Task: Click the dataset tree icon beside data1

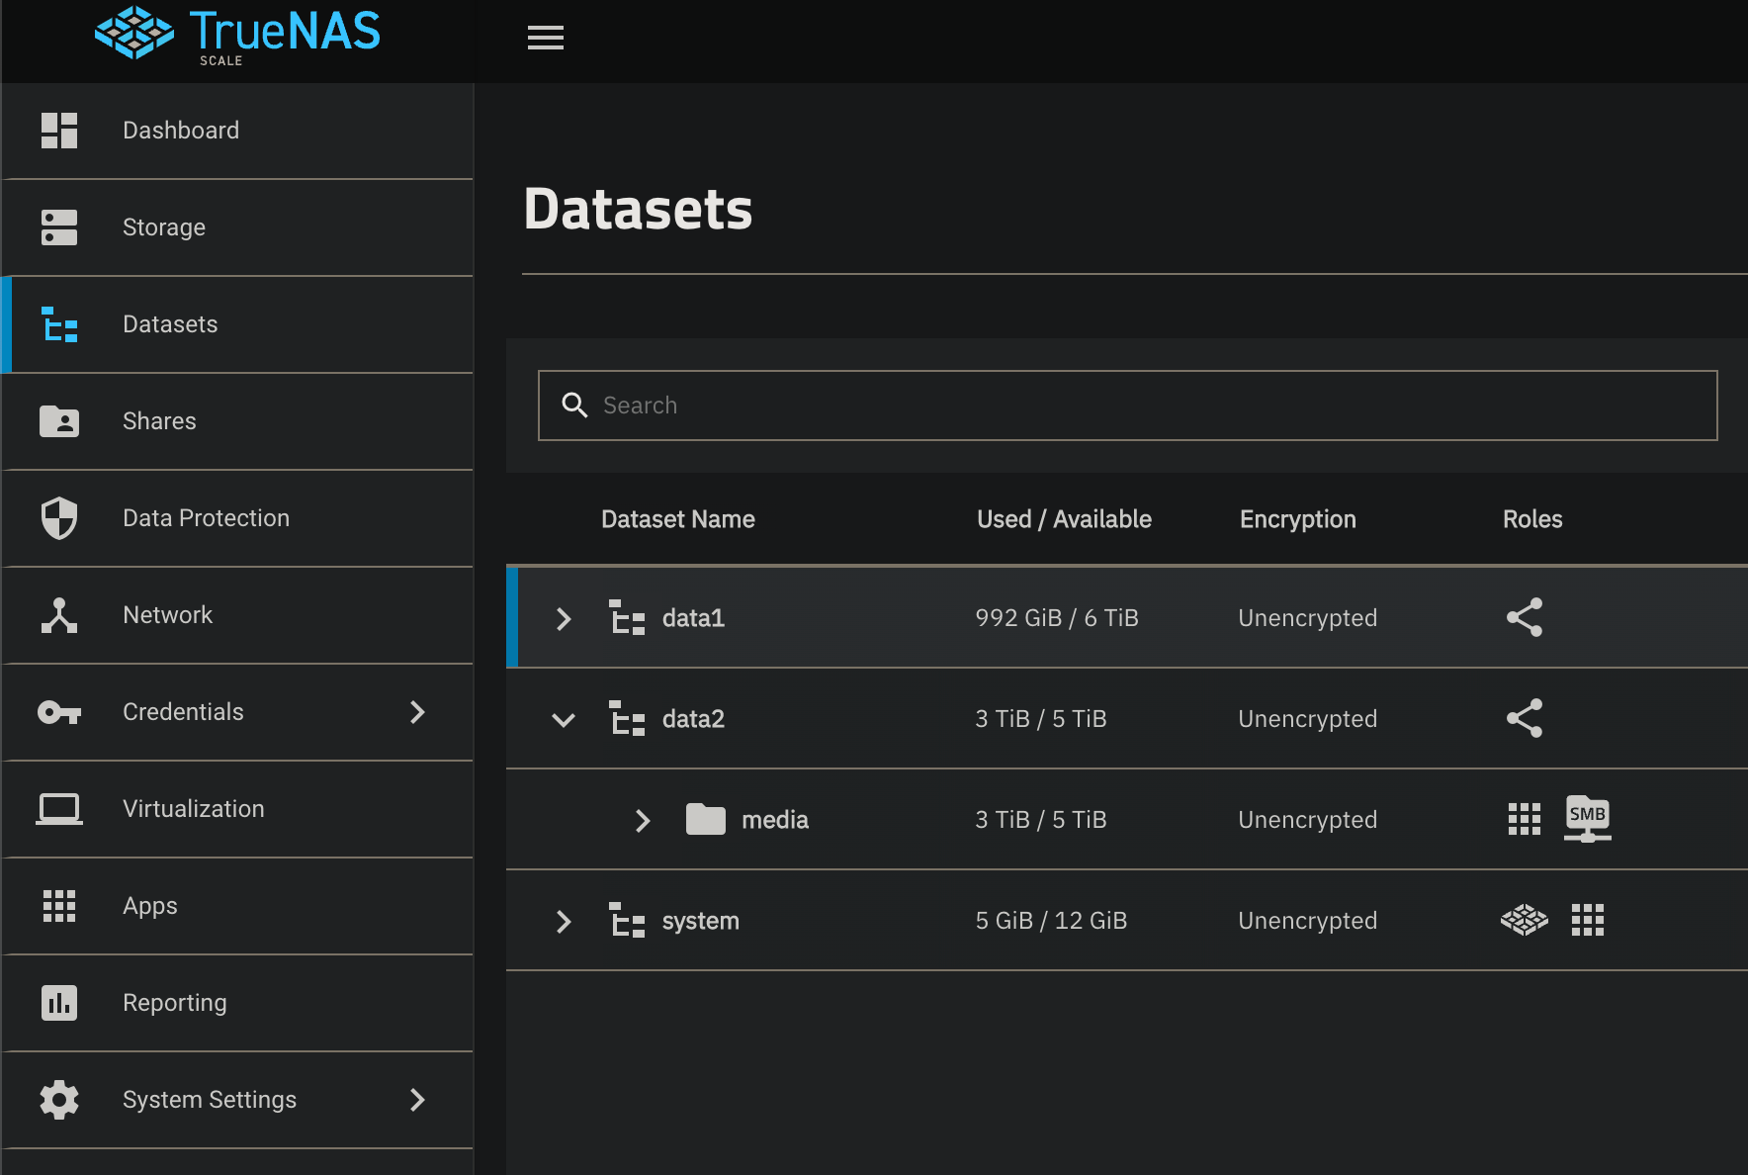Action: pyautogui.click(x=627, y=617)
